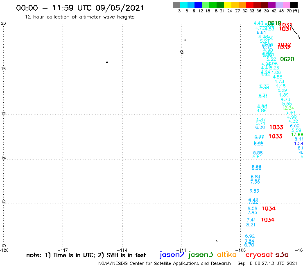Select the wave height value '7.36'
This screenshot has height=267, width=303.
coord(255,182)
